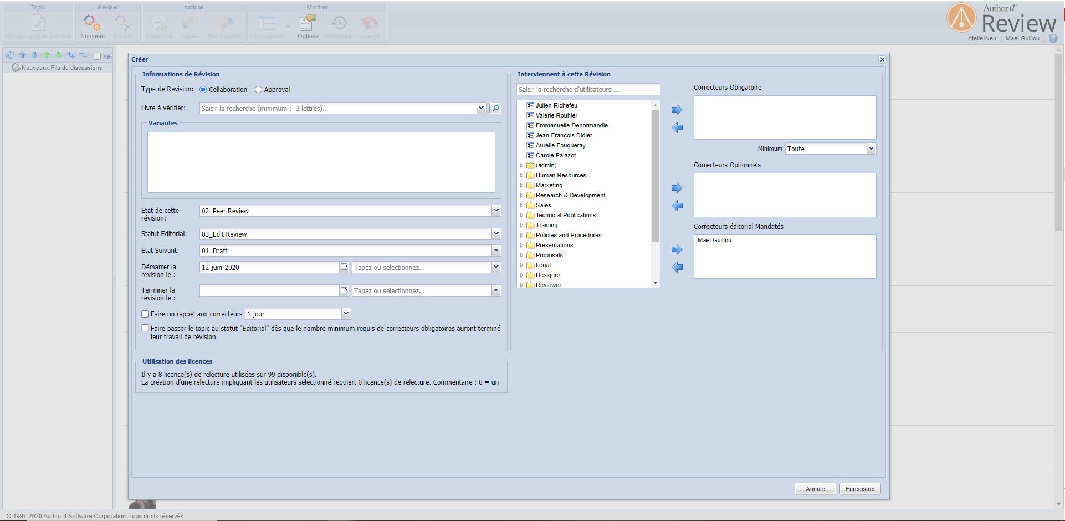Remove user from Correcteurs éditorial Mandatés

[677, 267]
